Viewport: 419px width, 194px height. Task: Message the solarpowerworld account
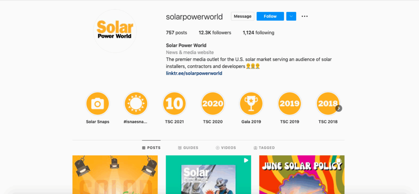tap(243, 16)
